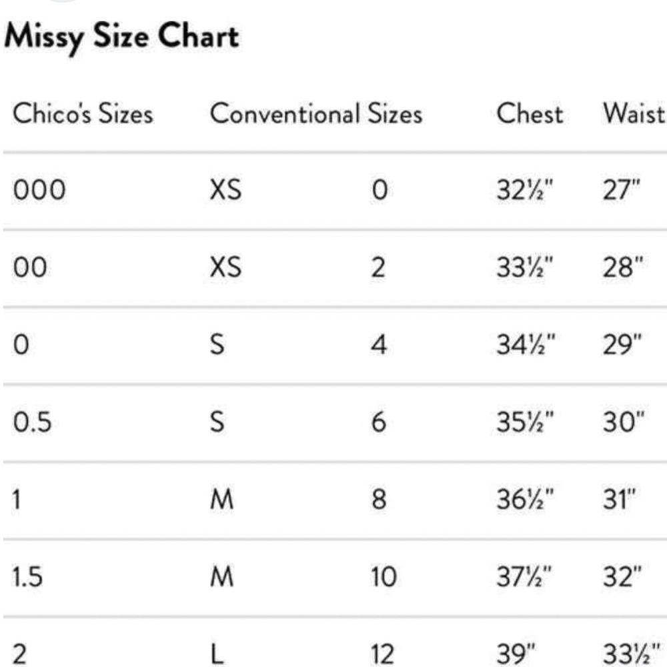This screenshot has width=667, height=667.
Task: Select the L conventional size cell
Action: 217,654
